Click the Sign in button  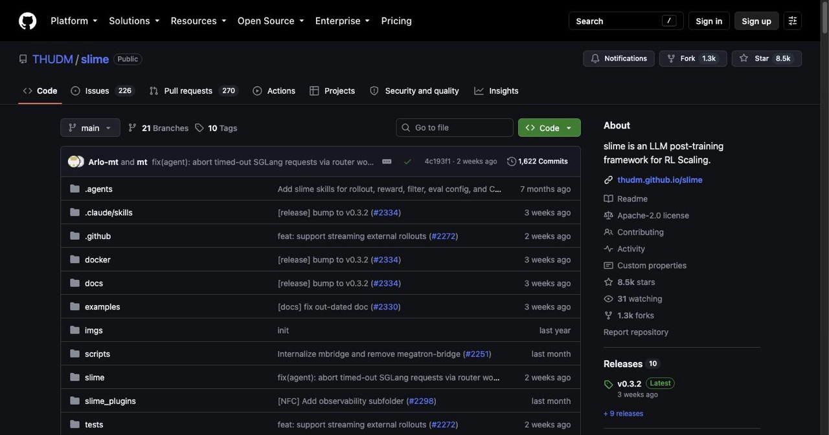[x=709, y=21]
